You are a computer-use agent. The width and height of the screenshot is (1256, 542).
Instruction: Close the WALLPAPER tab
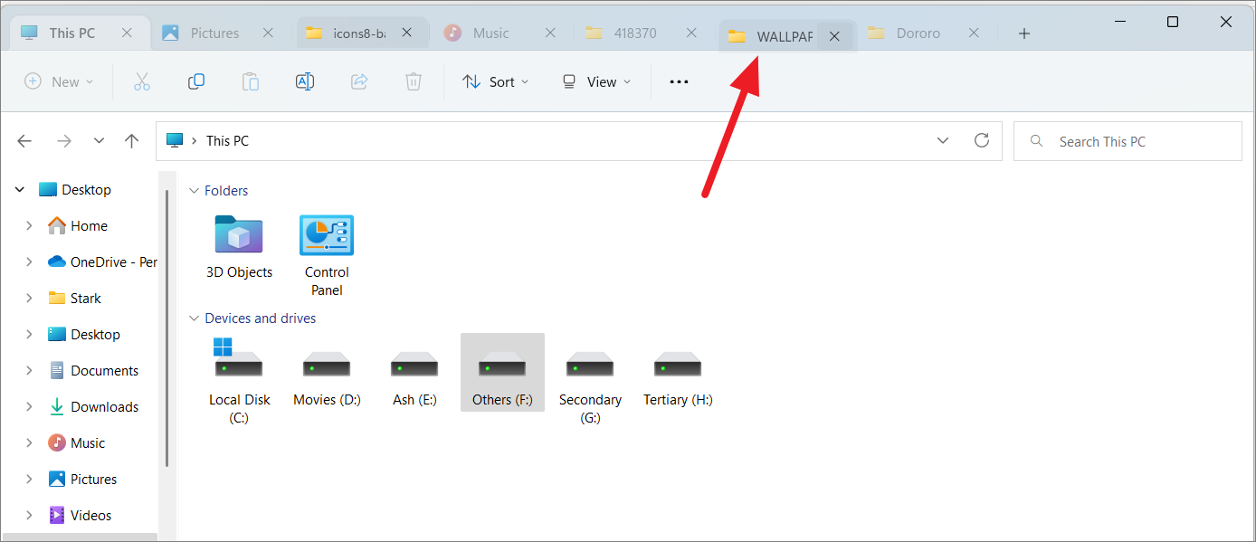pos(834,36)
